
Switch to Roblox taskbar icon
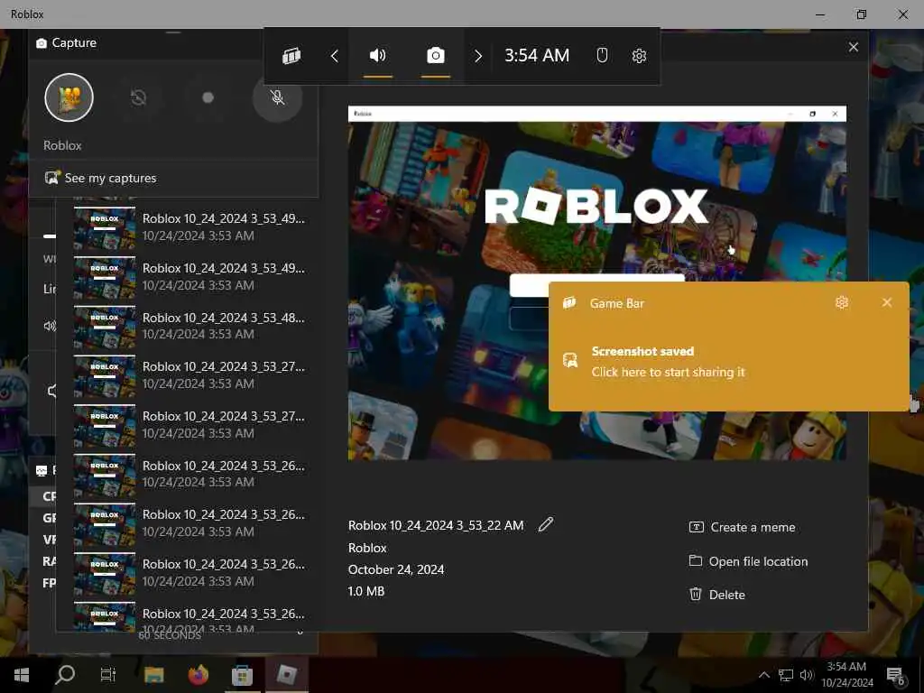tap(286, 675)
